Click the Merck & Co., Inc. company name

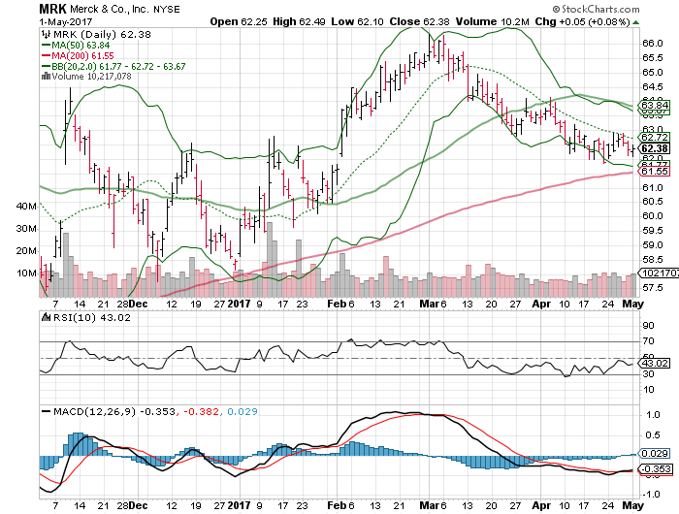110,9
